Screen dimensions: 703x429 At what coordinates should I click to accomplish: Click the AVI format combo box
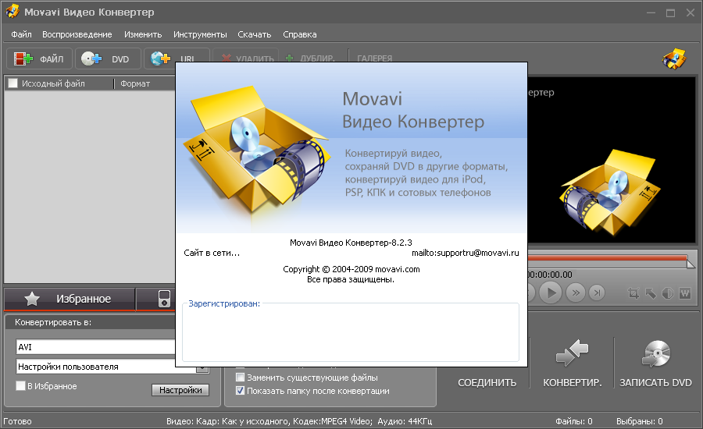96,347
